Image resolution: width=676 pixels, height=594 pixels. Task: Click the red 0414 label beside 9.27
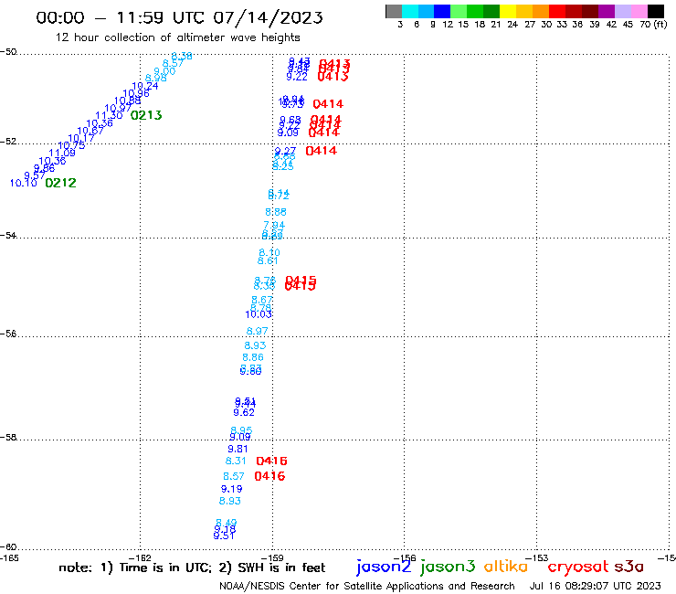(x=322, y=151)
